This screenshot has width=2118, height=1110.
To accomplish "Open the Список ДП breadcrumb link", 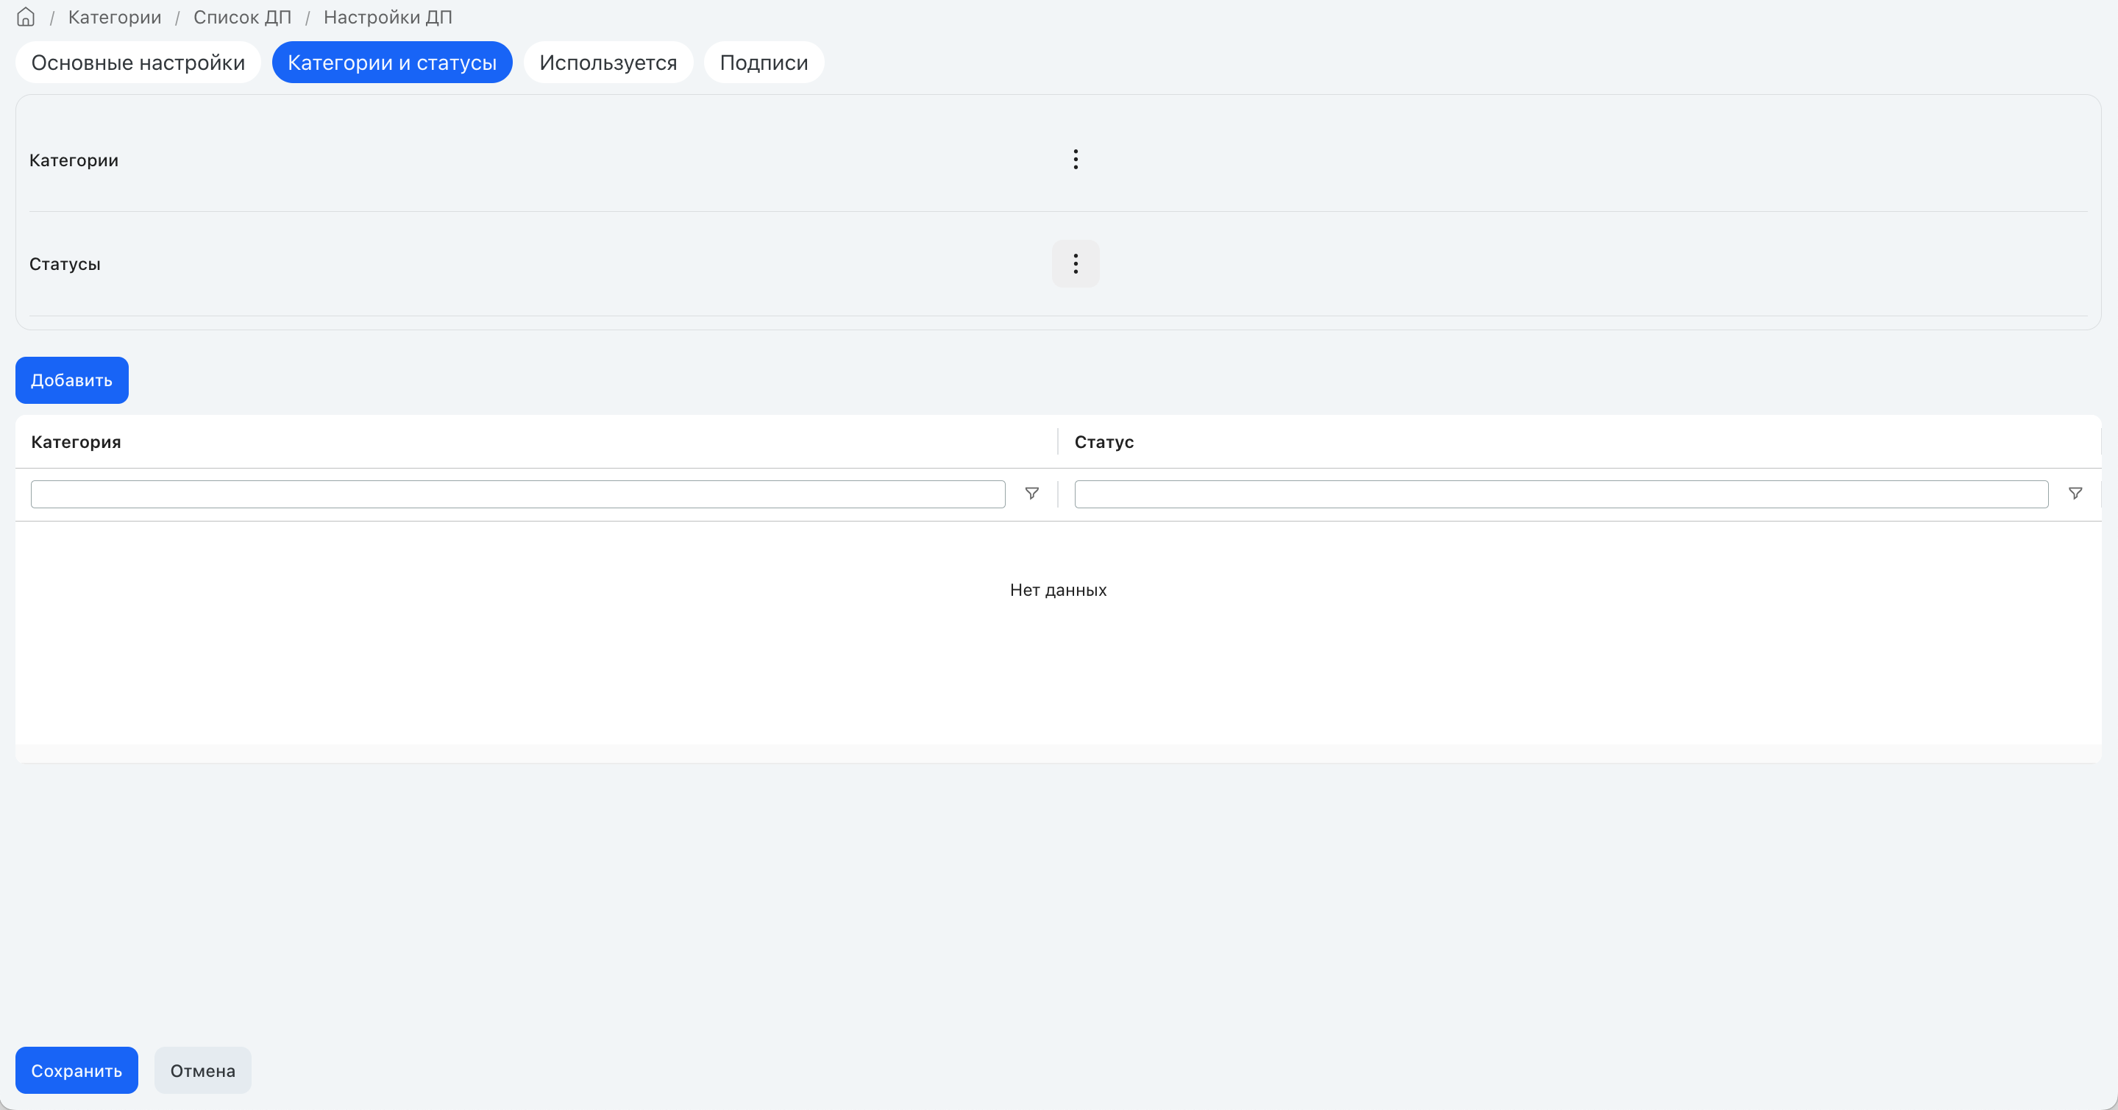I will [243, 17].
